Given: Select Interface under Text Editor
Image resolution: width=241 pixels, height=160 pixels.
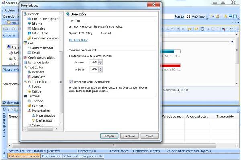Looking at the screenshot, I should click(38, 72).
